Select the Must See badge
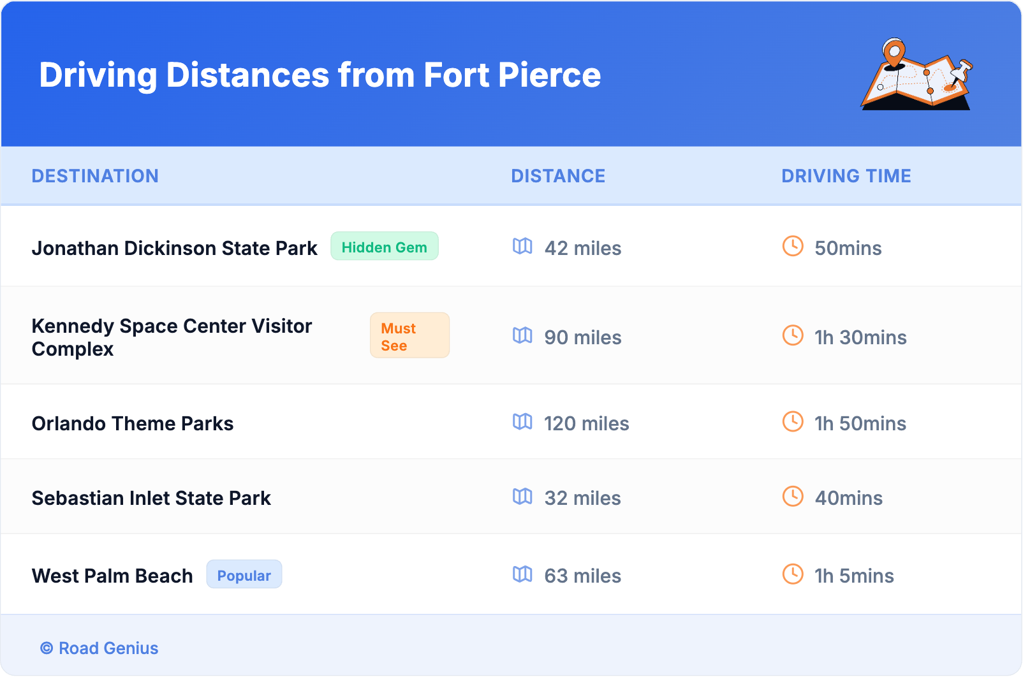 409,336
